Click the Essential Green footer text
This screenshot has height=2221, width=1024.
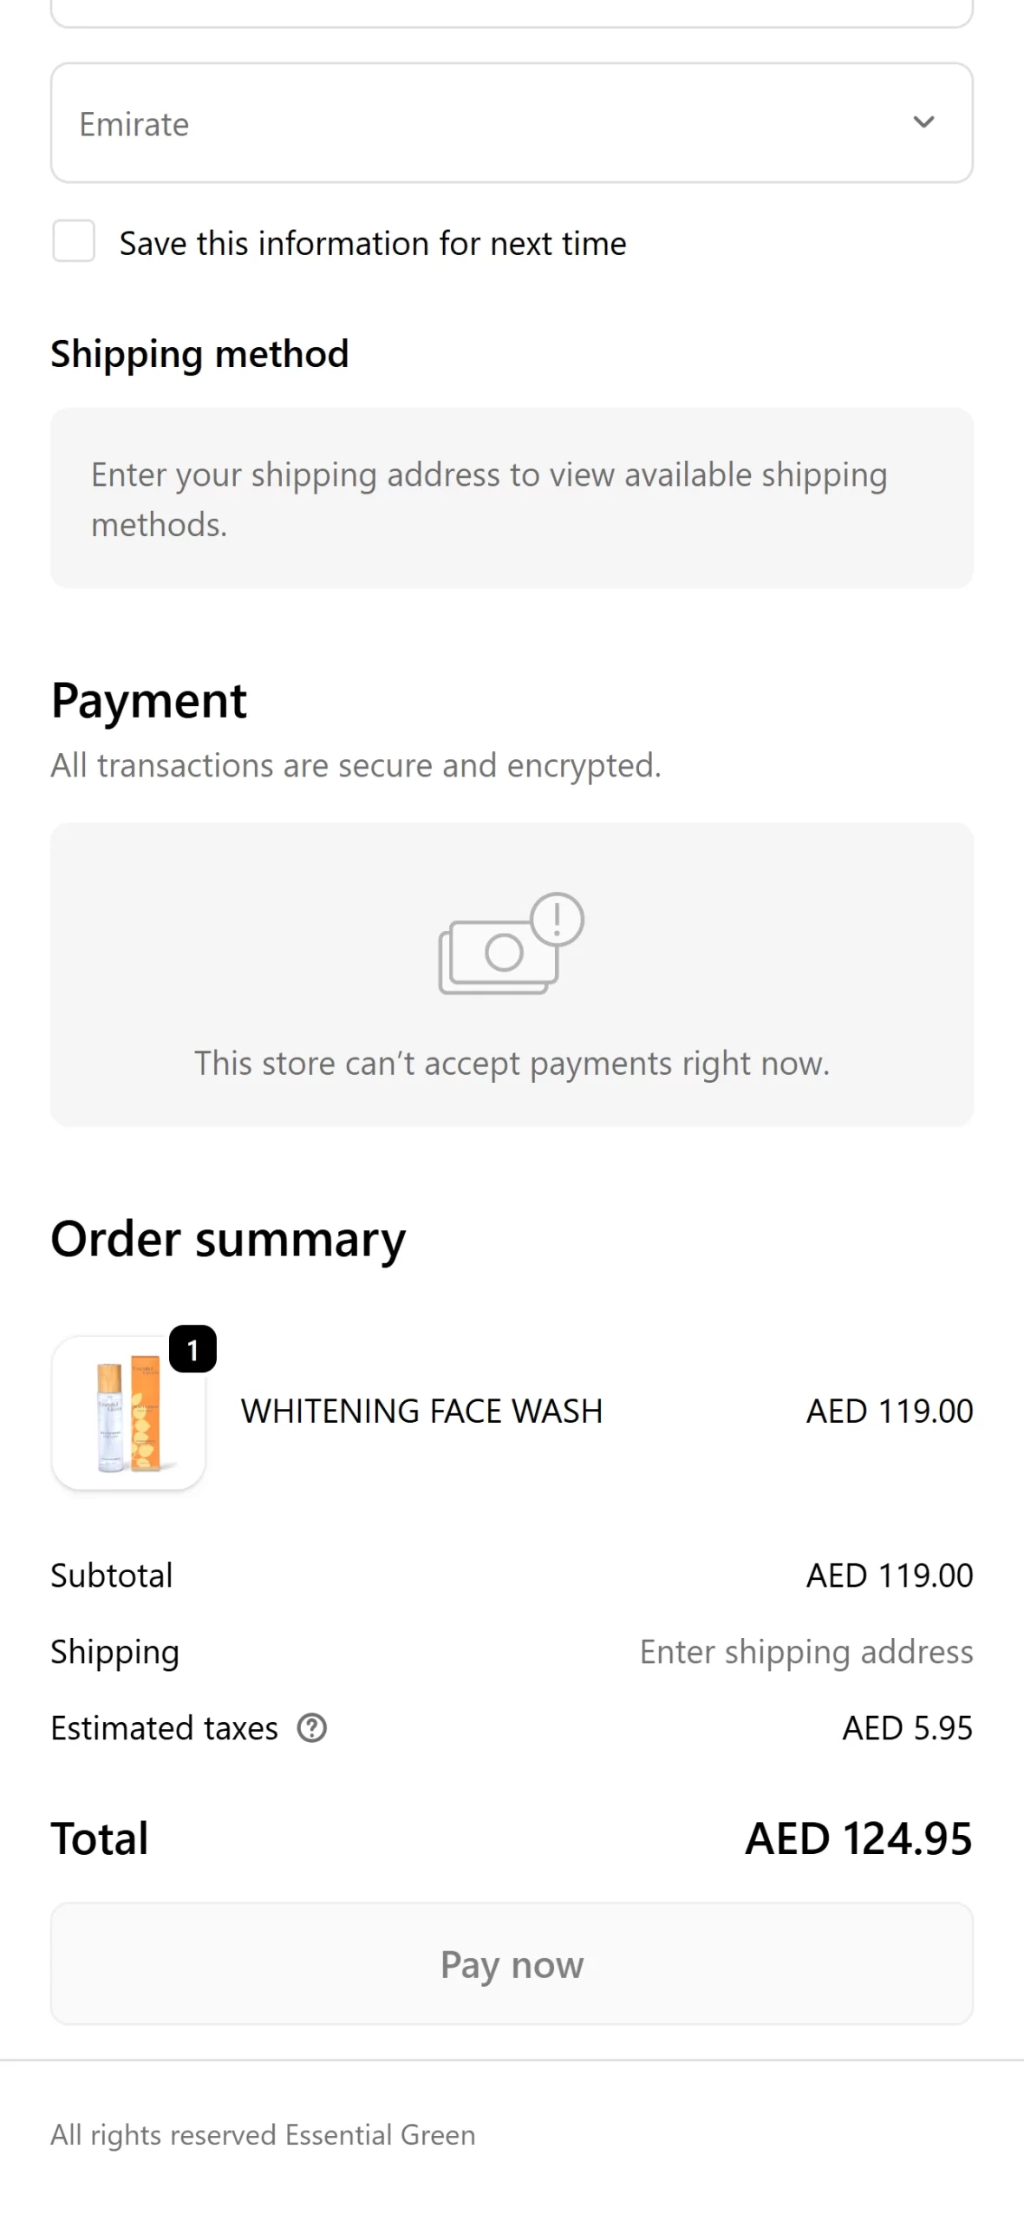[263, 2135]
